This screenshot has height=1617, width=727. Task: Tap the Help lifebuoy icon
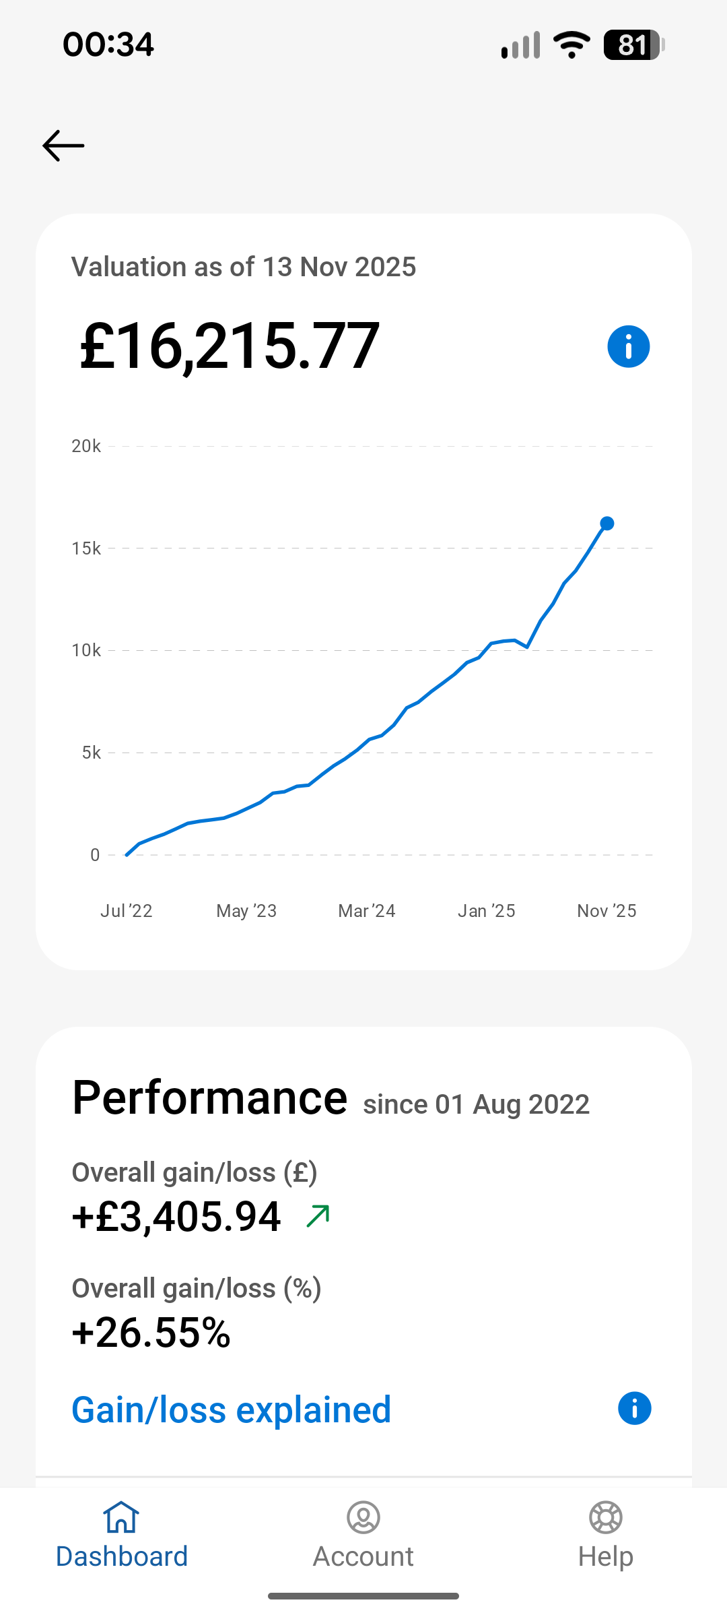point(605,1517)
